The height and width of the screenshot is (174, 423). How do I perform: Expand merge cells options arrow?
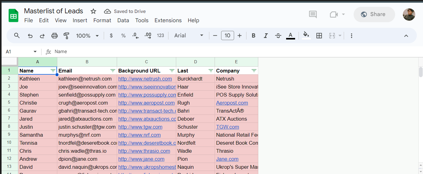click(x=340, y=36)
